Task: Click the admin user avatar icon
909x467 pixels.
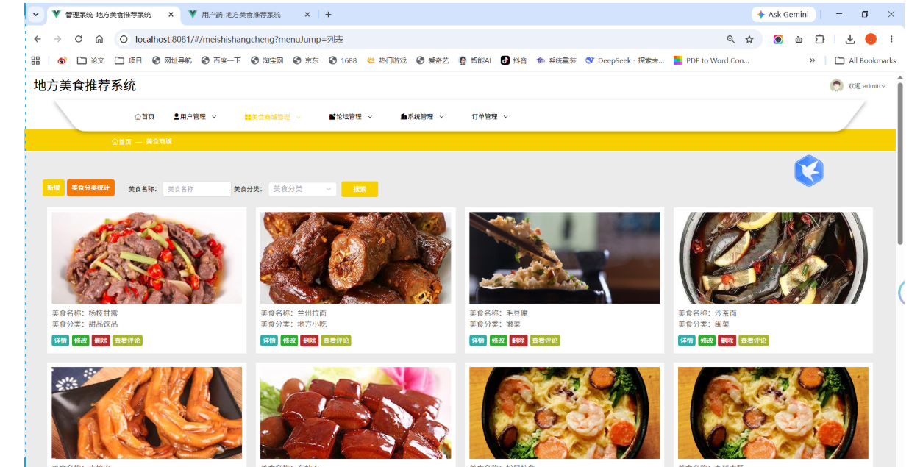Action: (x=836, y=86)
